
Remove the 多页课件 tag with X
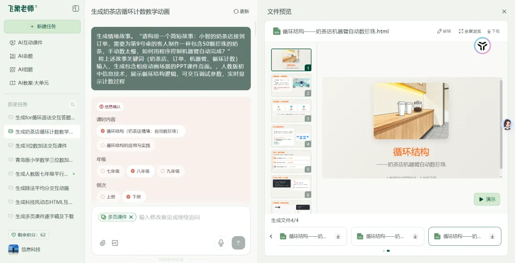[x=131, y=217]
